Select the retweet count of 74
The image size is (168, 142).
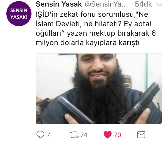point(84,135)
